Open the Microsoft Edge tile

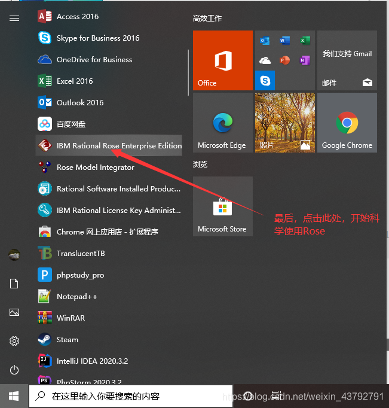pyautogui.click(x=223, y=123)
